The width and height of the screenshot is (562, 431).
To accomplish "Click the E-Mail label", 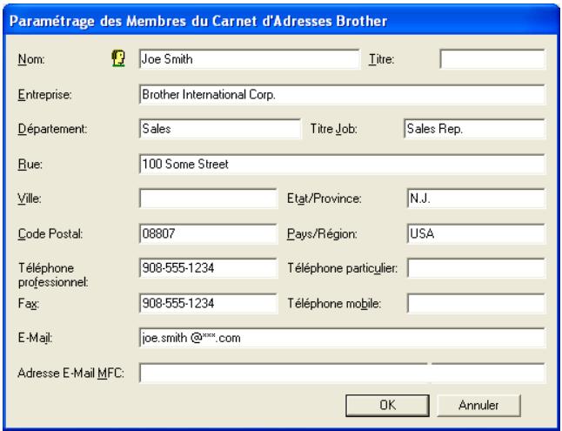I will pos(35,338).
